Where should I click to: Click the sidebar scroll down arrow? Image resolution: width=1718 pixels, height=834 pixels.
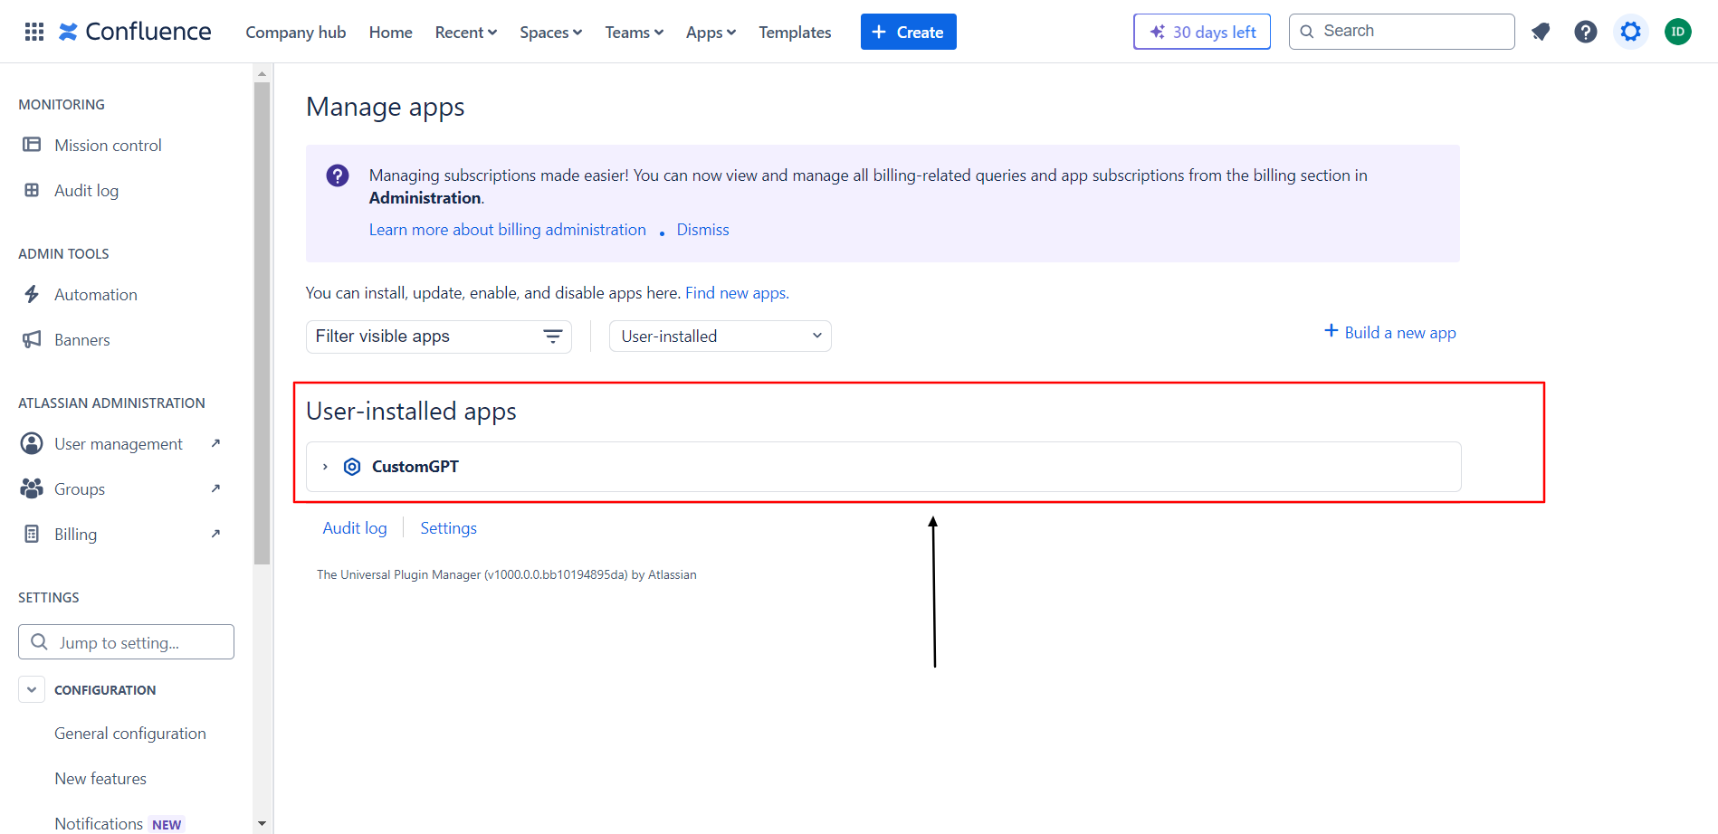tap(262, 823)
